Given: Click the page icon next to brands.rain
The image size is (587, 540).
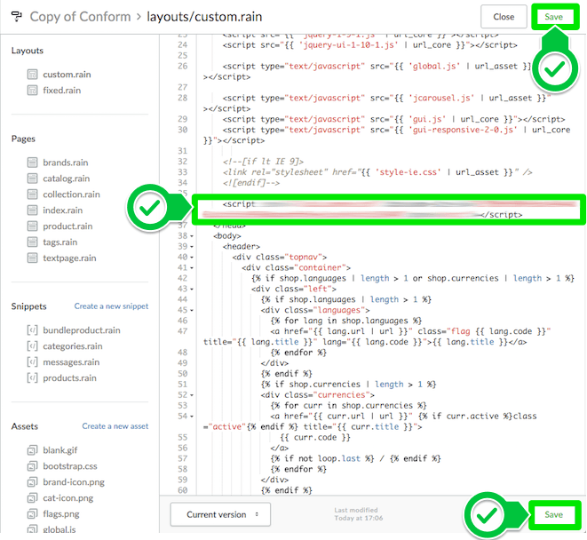Looking at the screenshot, I should click(33, 163).
